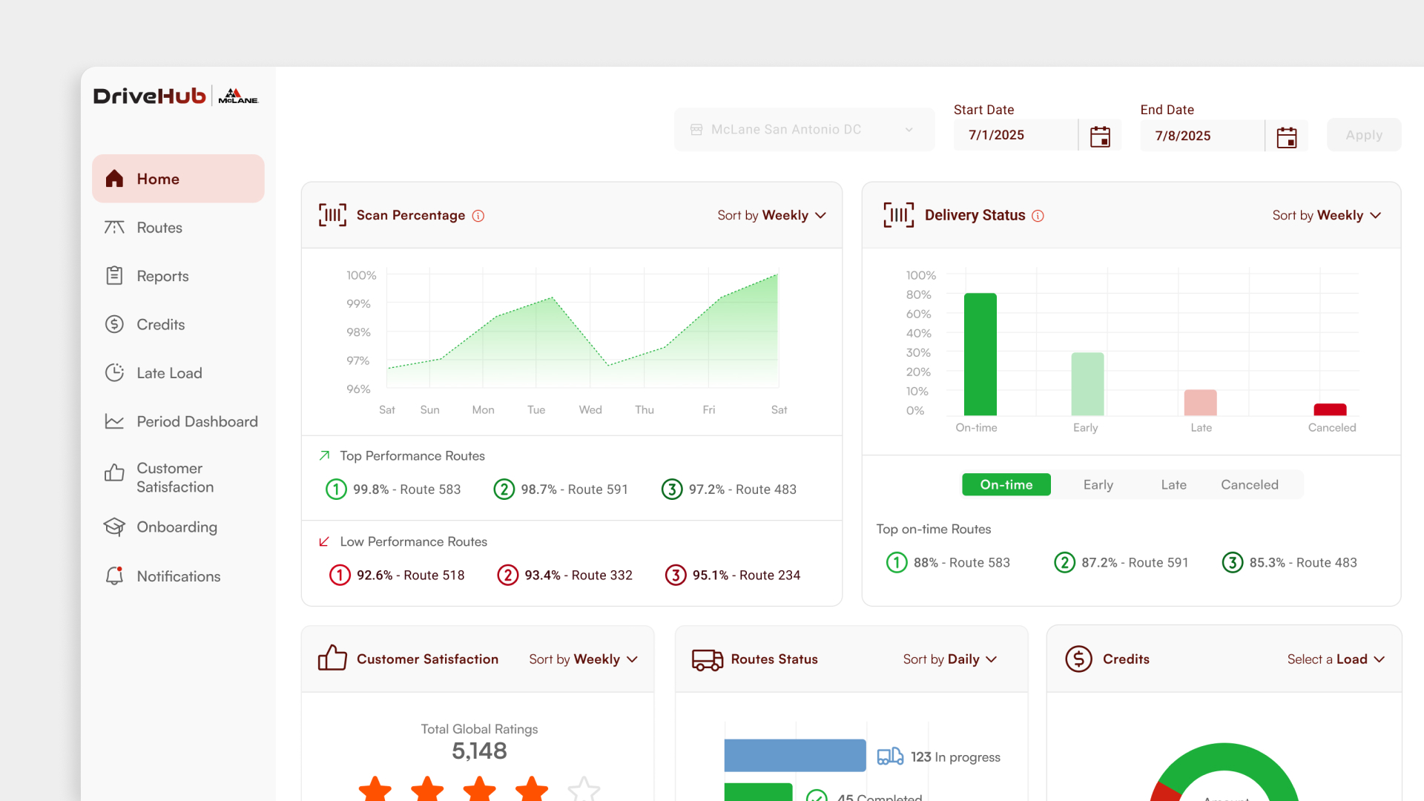The image size is (1424, 801).
Task: Click the Apply button
Action: tap(1364, 135)
